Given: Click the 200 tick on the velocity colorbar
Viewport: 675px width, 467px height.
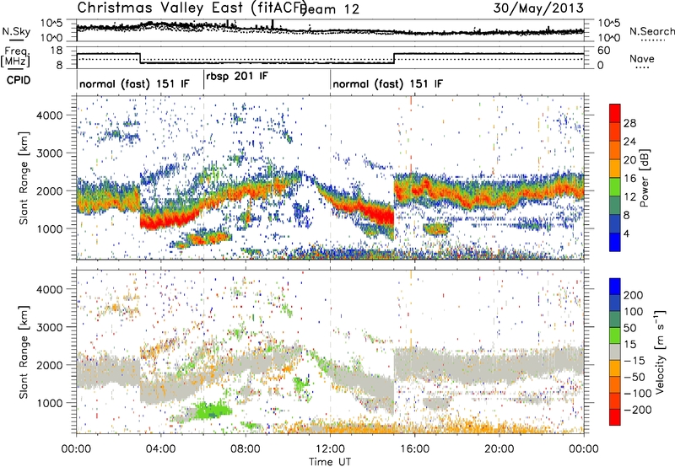Looking at the screenshot, I should click(x=634, y=295).
